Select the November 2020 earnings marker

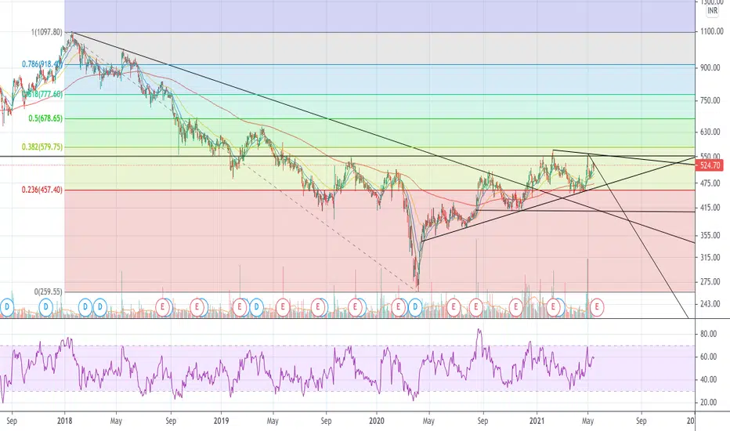515,307
